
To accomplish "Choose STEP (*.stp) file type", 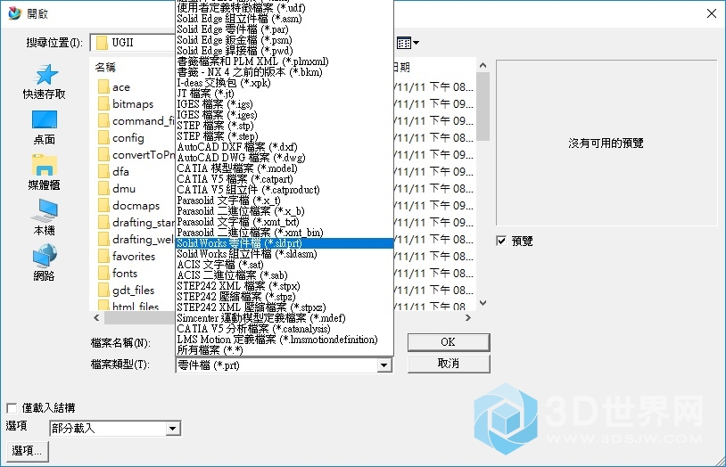I will 285,126.
